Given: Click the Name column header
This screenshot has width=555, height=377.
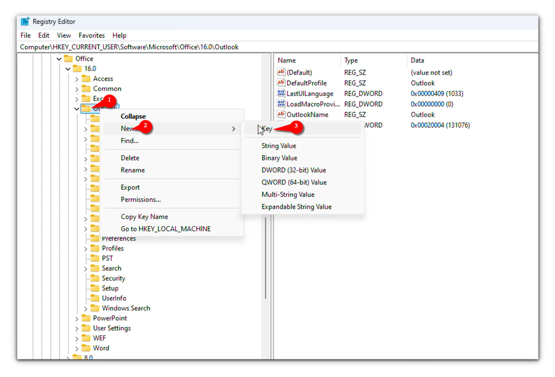Looking at the screenshot, I should coord(307,60).
